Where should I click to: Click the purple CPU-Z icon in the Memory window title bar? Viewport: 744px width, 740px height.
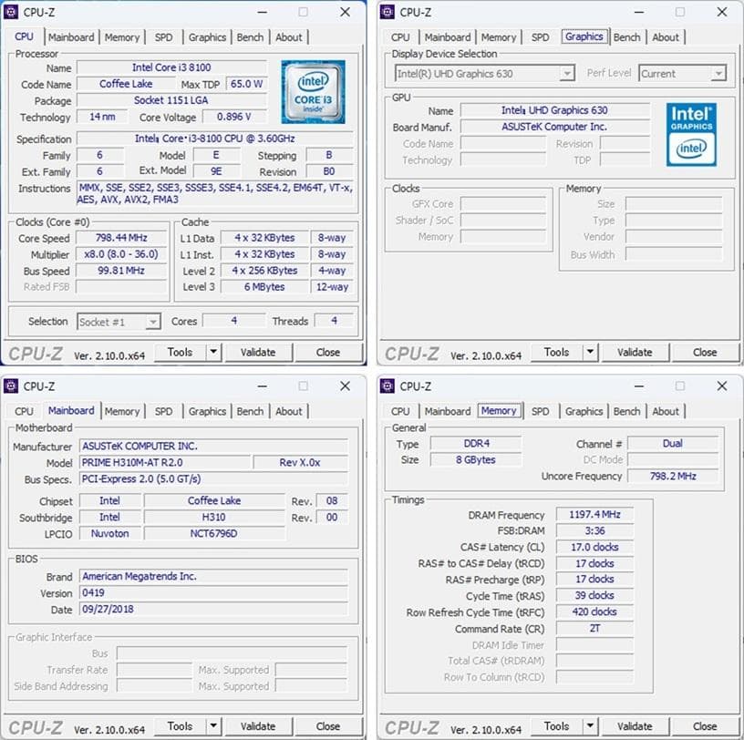pyautogui.click(x=388, y=385)
